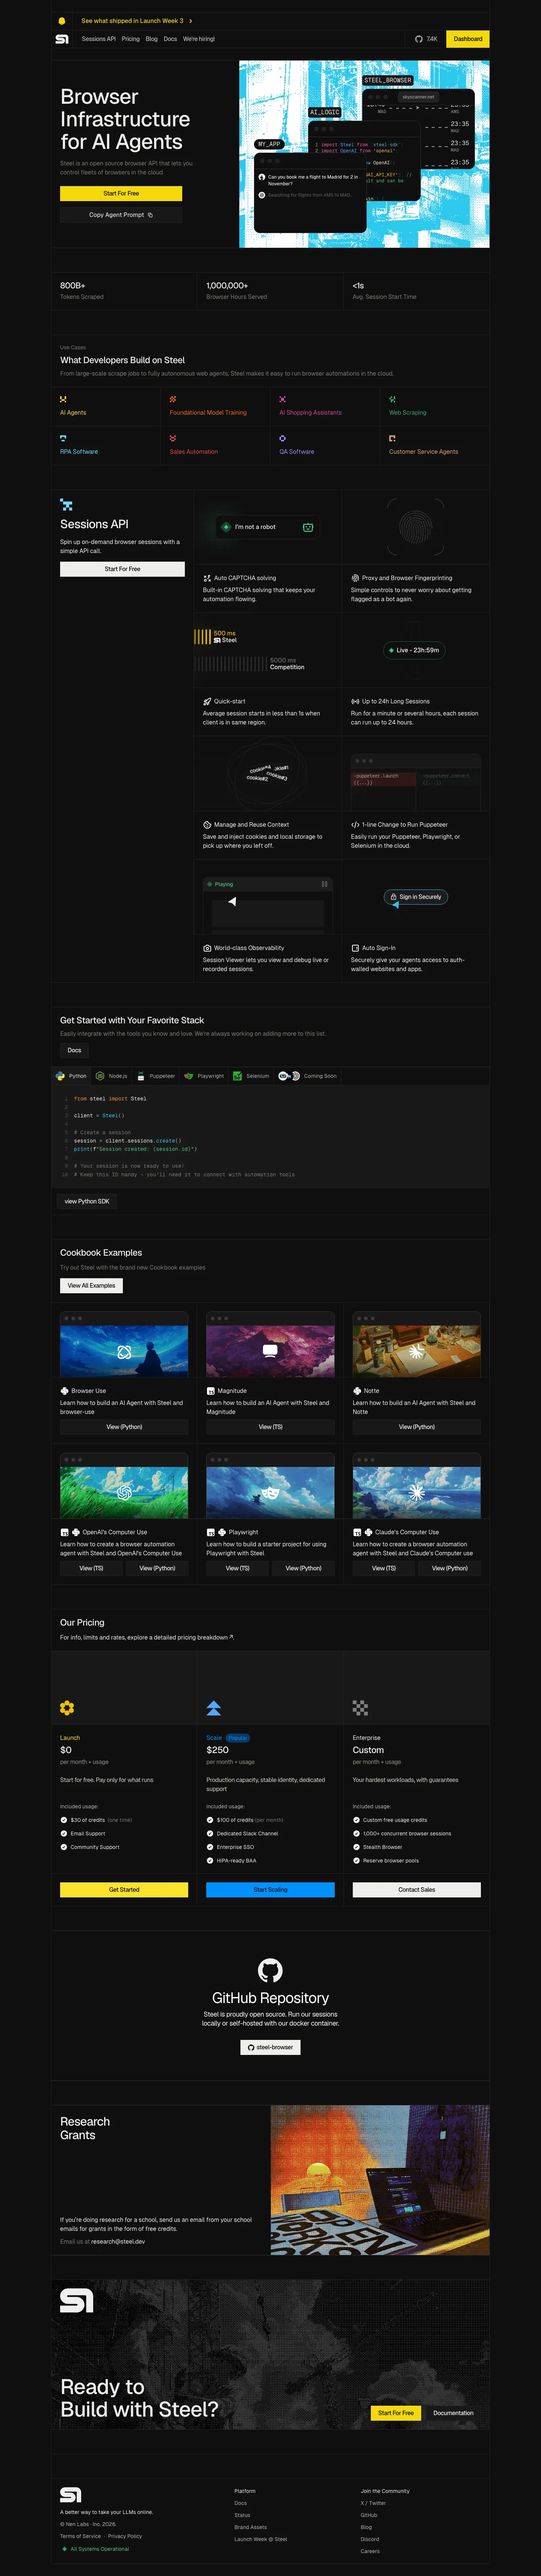Click the X / Twitter footer link
This screenshot has width=541, height=2576.
[373, 2503]
